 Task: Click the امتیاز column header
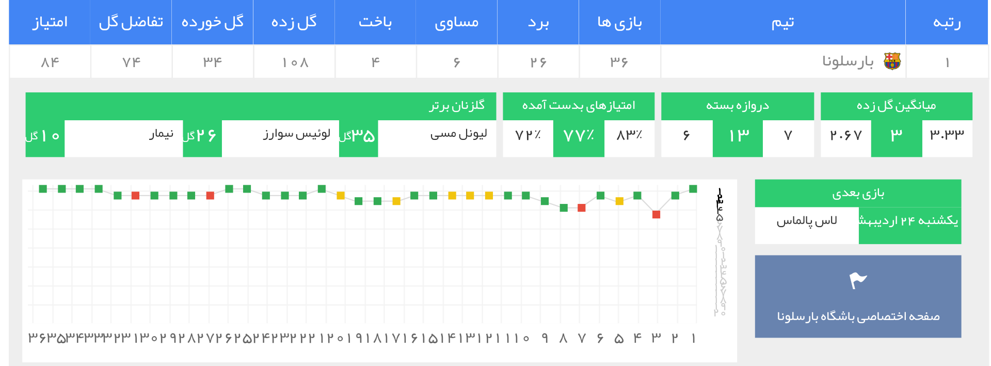(50, 22)
